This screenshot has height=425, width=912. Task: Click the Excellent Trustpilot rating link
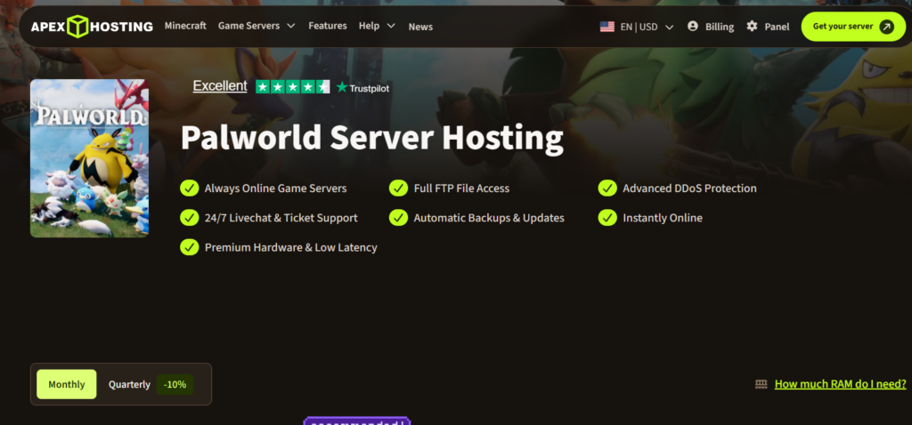220,86
